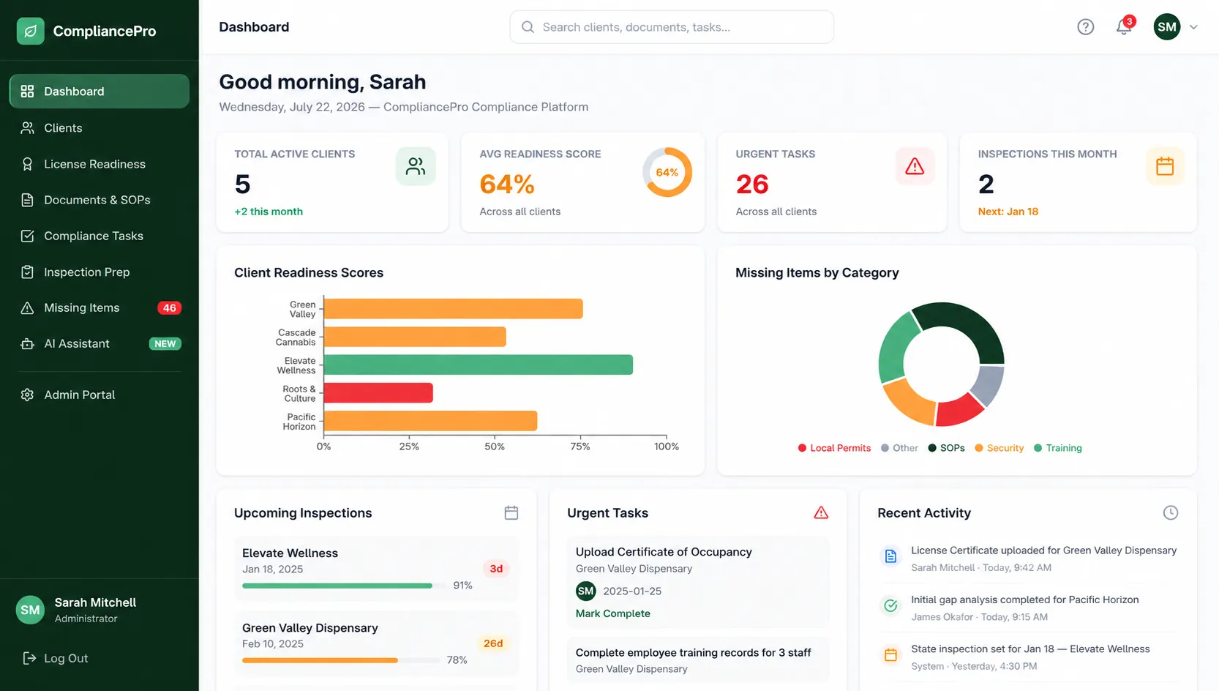Viewport: 1219px width, 691px height.
Task: Click the 3d countdown badge
Action: coord(496,569)
